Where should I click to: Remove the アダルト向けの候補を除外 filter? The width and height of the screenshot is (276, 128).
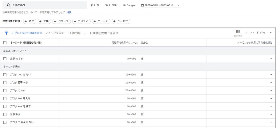click(x=27, y=33)
